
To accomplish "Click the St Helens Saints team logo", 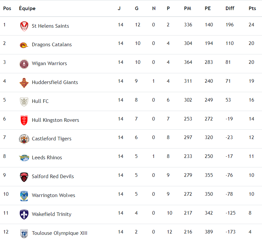I will tap(24, 26).
